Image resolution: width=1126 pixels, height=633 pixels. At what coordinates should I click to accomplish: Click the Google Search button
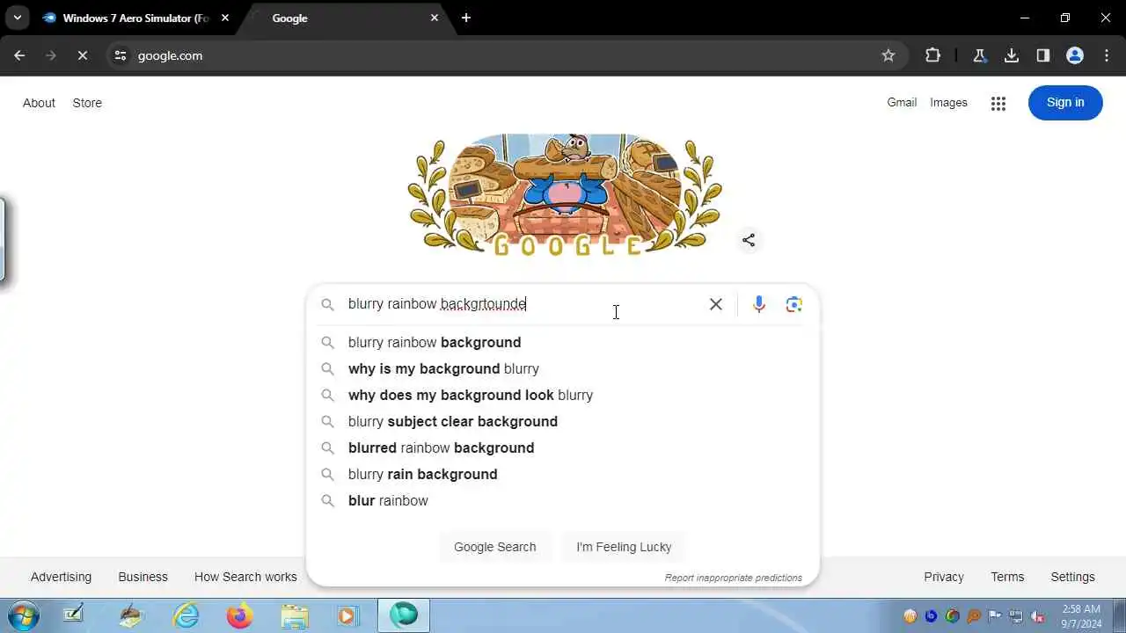point(495,547)
